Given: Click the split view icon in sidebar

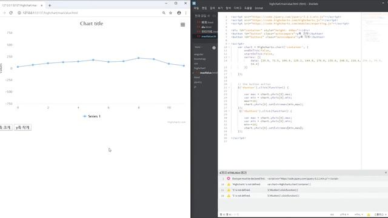Looking at the screenshot, I should click(x=214, y=16).
